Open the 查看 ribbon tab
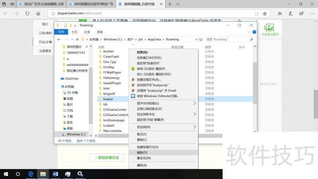Screen dimensions: 318x179 tap(100, 32)
